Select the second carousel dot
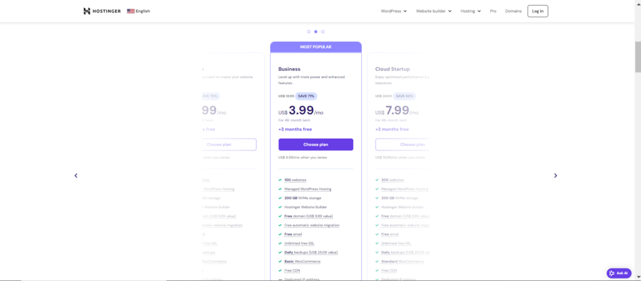The image size is (641, 281). [315, 31]
